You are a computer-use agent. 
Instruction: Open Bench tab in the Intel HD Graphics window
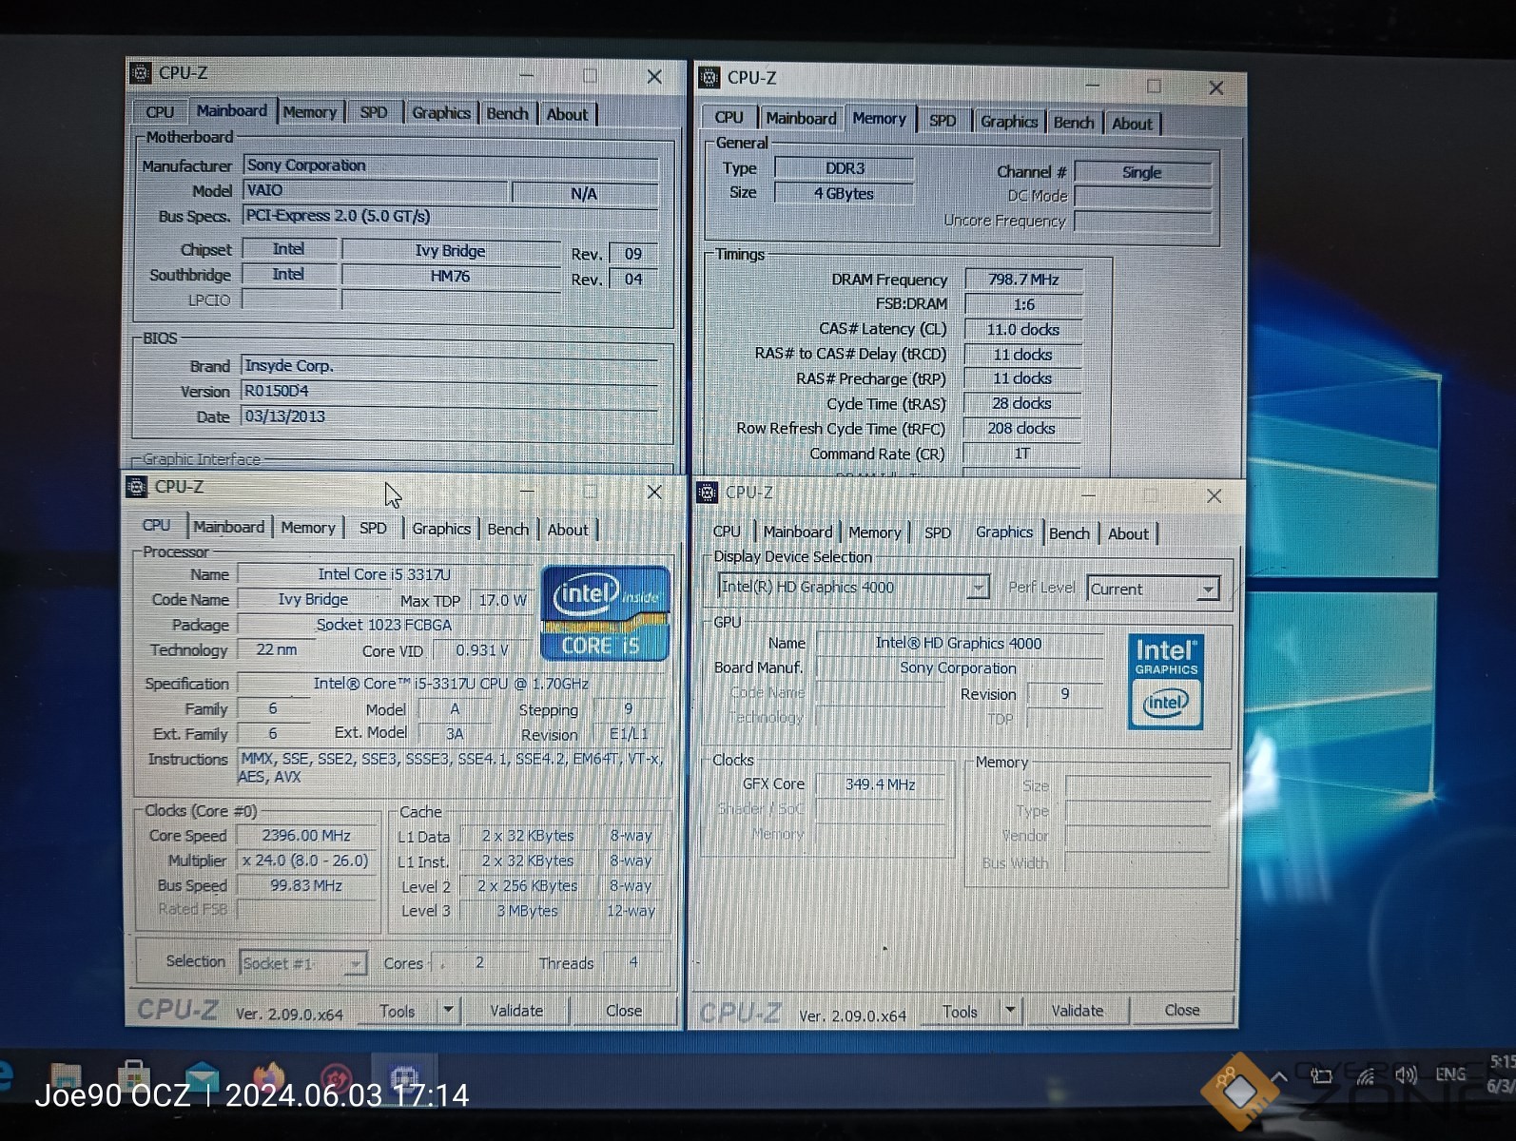1070,533
